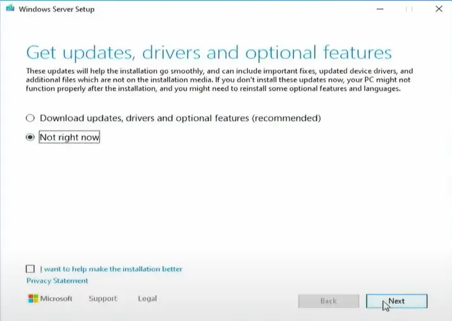Minimize the Windows Server Setup window
452x321 pixels.
[x=380, y=9]
